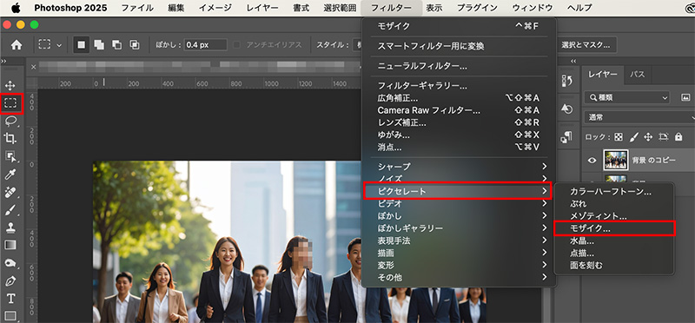
Task: Choose ゆがみ... filter
Action: 459,135
